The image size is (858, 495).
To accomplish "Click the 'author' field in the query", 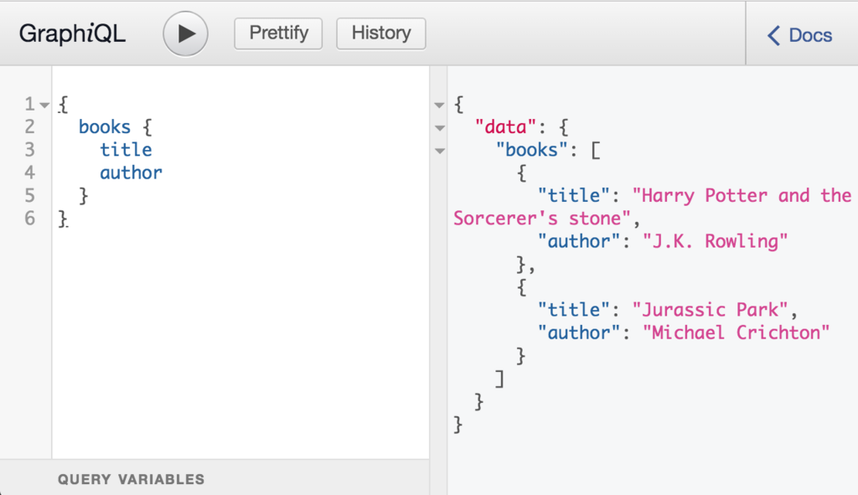I will point(131,173).
